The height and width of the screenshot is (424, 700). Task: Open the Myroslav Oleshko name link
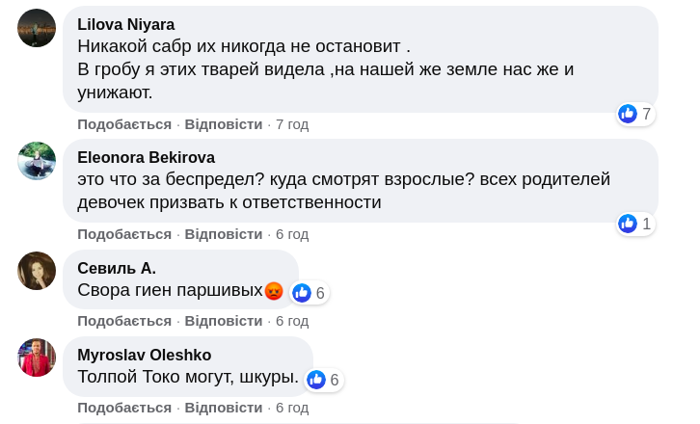tap(144, 355)
